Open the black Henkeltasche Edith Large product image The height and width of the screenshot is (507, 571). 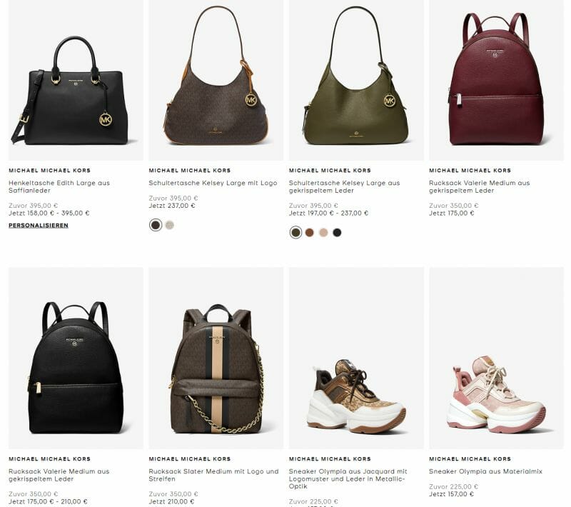[76, 80]
